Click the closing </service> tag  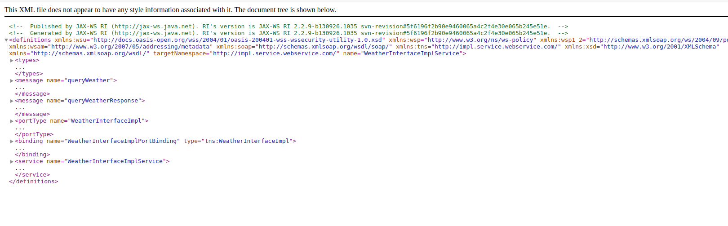pos(32,175)
